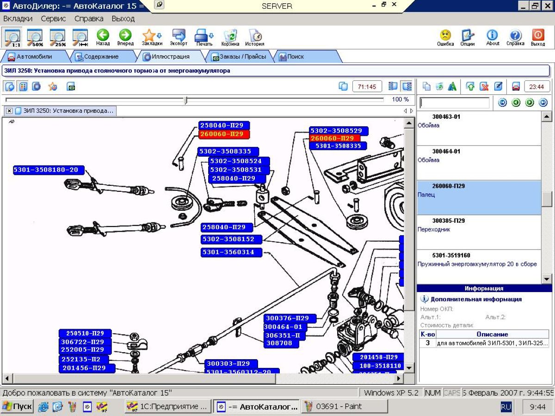Switch to the Заказы / Прайсы tab
555x416 pixels.
239,56
